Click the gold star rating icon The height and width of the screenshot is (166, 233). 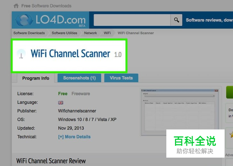231,134
